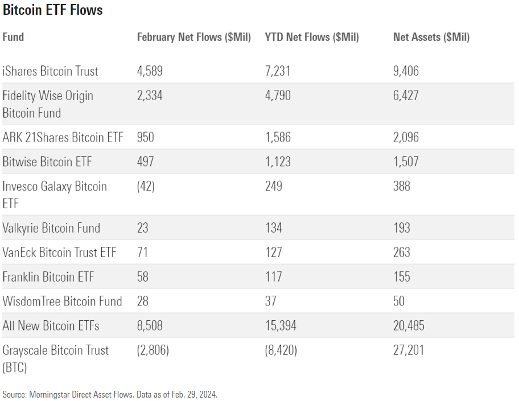
Task: Click the All New Bitcoin ETFs label
Action: tap(51, 326)
